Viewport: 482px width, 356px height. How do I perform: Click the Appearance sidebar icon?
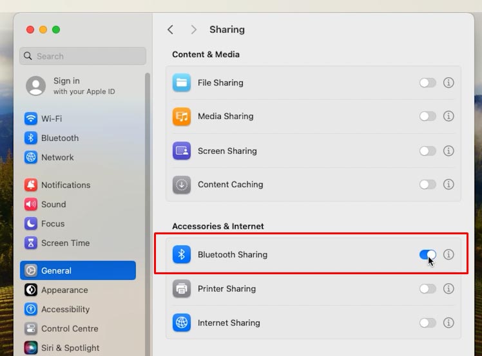pyautogui.click(x=31, y=290)
